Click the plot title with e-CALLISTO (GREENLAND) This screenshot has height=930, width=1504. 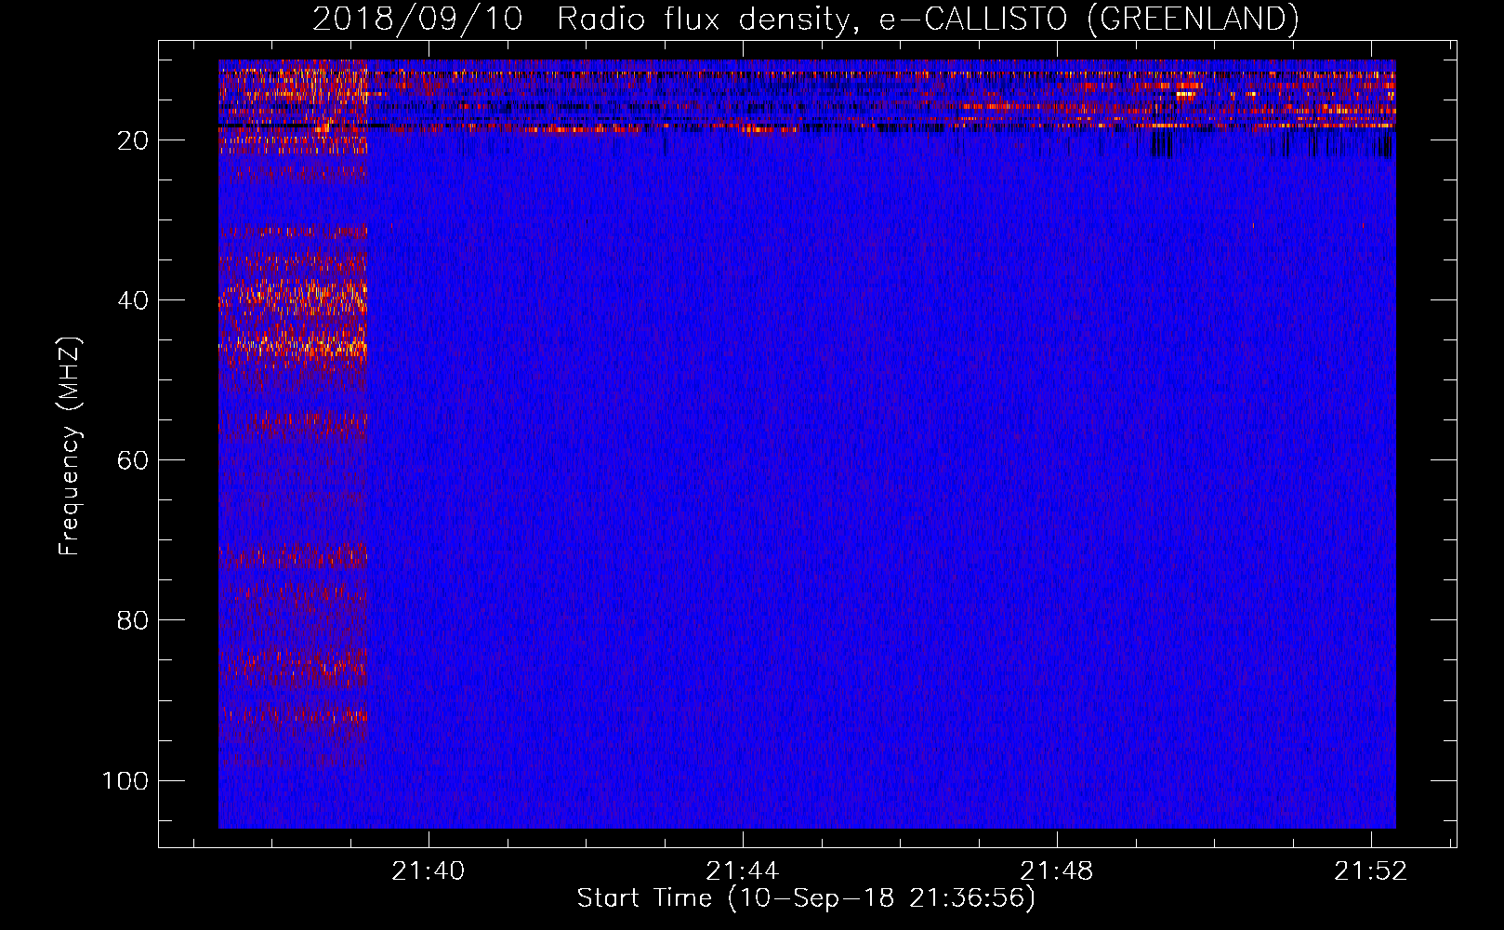click(805, 19)
